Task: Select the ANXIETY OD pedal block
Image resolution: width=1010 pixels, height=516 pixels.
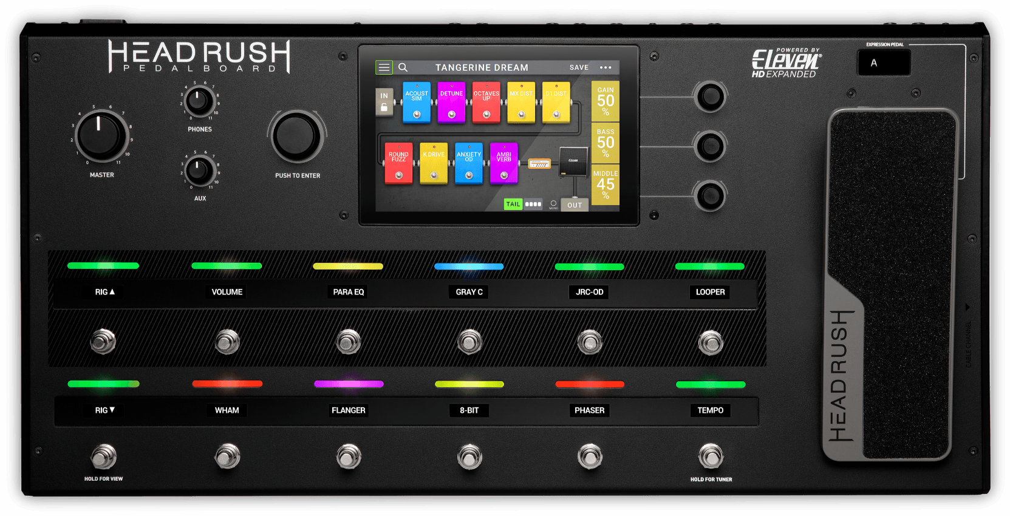Action: (469, 163)
